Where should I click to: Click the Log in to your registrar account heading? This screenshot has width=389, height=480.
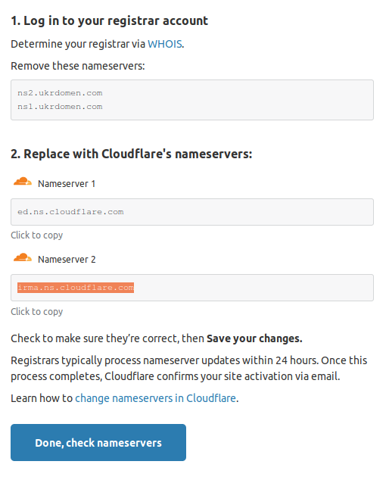click(x=109, y=20)
